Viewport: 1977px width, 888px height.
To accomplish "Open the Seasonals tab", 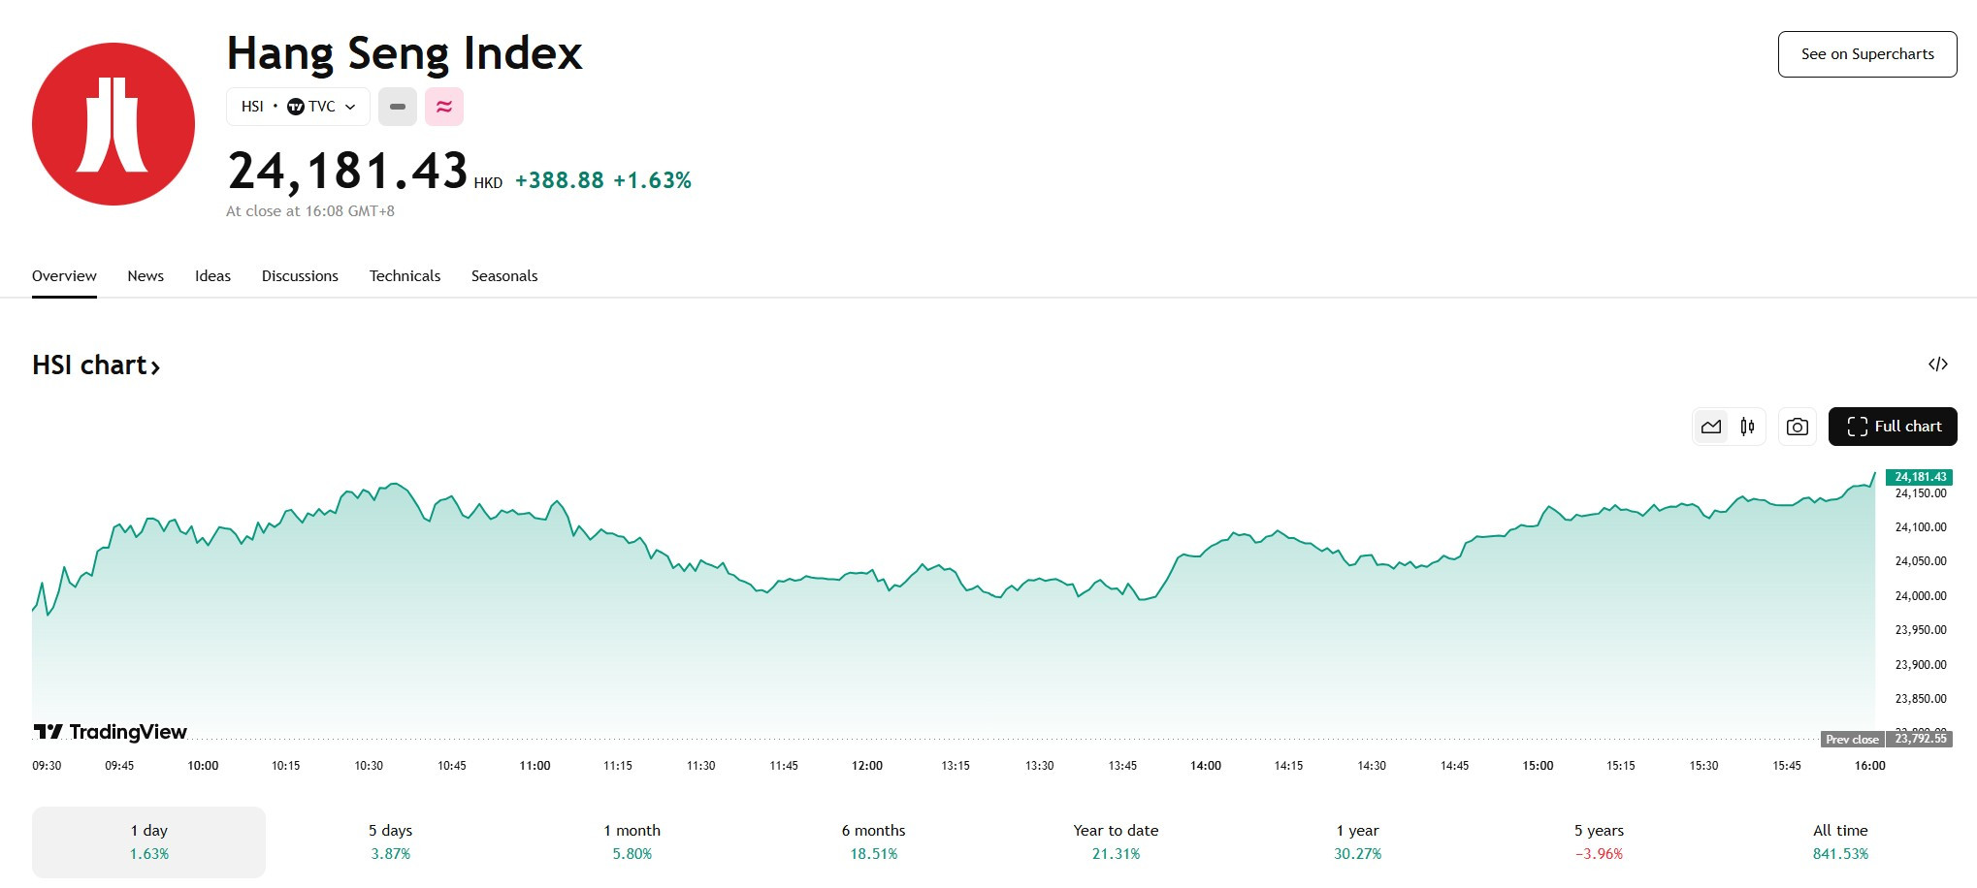I will 504,276.
